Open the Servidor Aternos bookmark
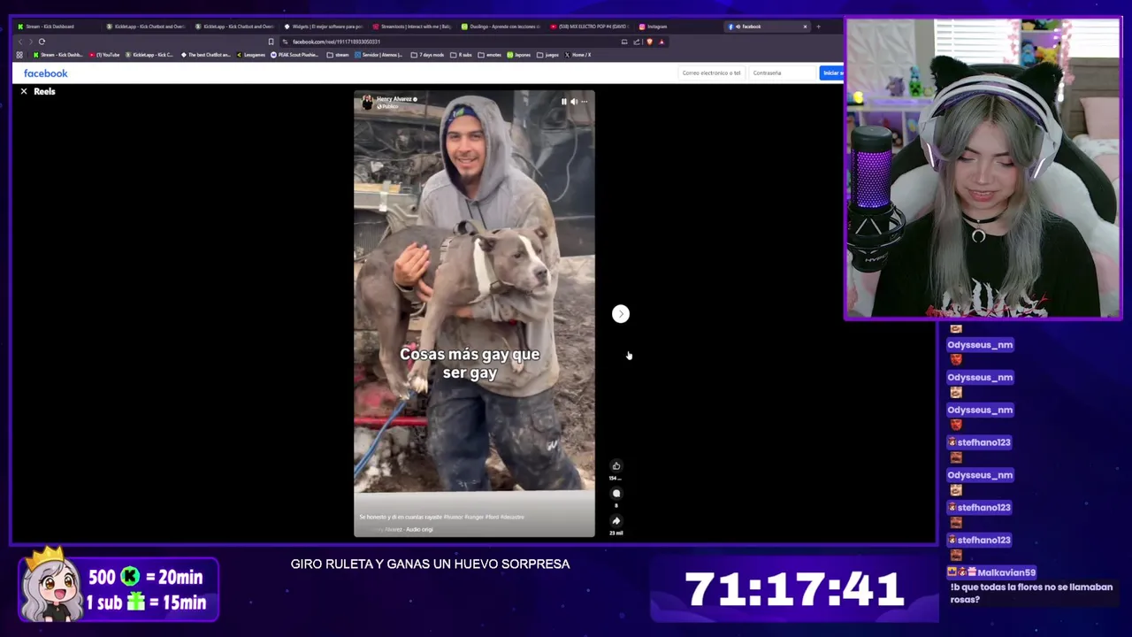Image resolution: width=1132 pixels, height=637 pixels. pyautogui.click(x=379, y=55)
